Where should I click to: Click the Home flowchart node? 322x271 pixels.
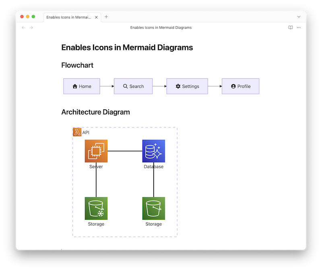click(82, 86)
